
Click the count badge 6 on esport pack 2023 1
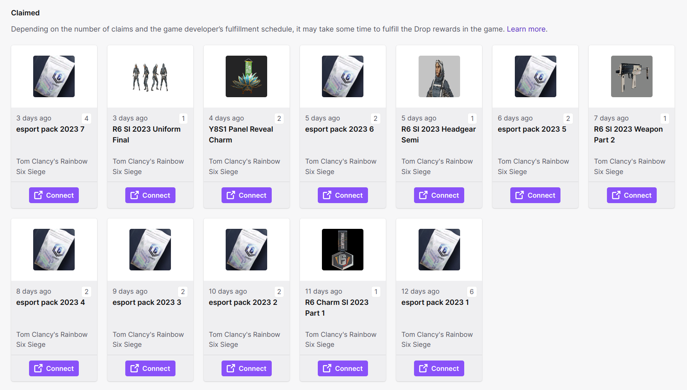pos(472,292)
